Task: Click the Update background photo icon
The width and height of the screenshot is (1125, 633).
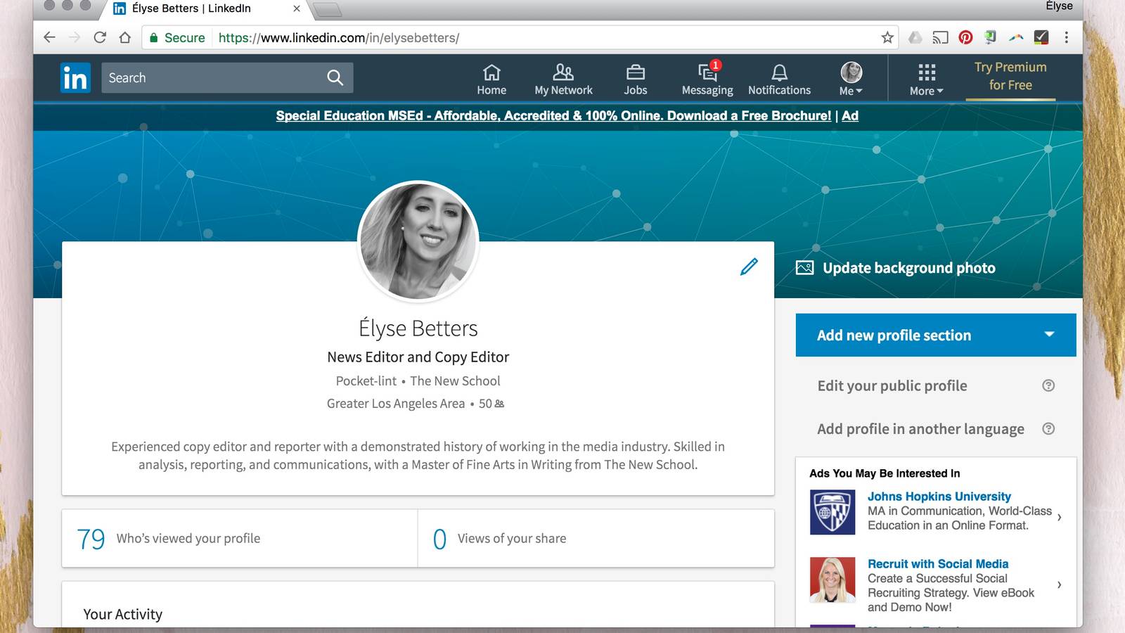Action: click(x=804, y=268)
